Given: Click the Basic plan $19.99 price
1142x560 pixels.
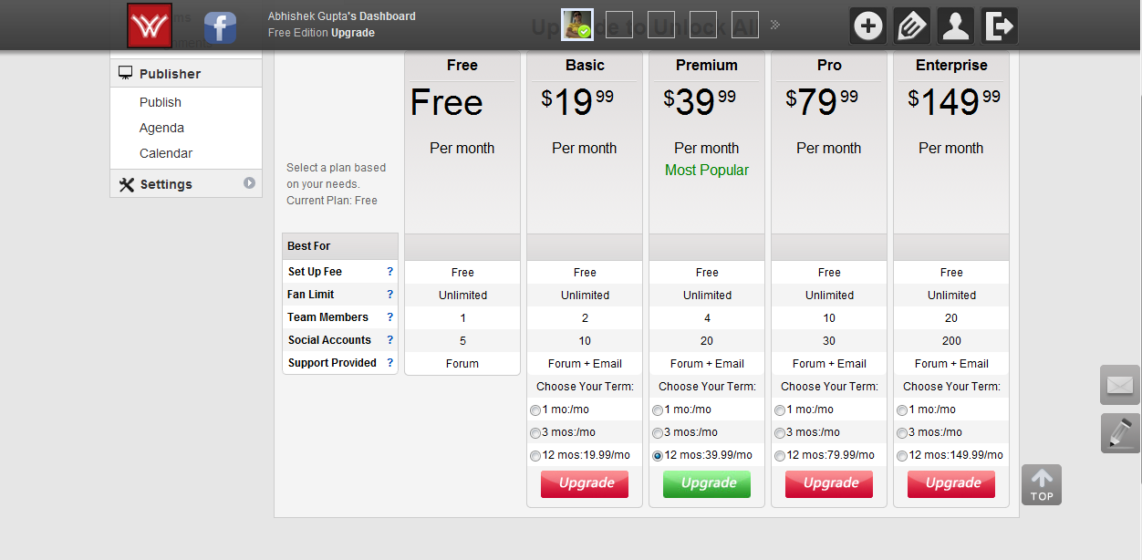Looking at the screenshot, I should click(x=577, y=102).
